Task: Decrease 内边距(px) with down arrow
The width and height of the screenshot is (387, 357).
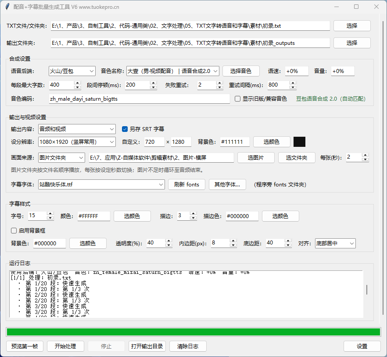Action: click(233, 245)
